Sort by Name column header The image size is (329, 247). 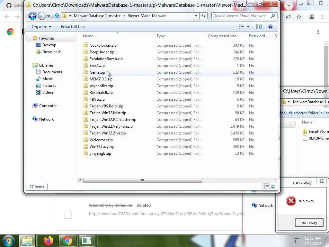click(88, 36)
